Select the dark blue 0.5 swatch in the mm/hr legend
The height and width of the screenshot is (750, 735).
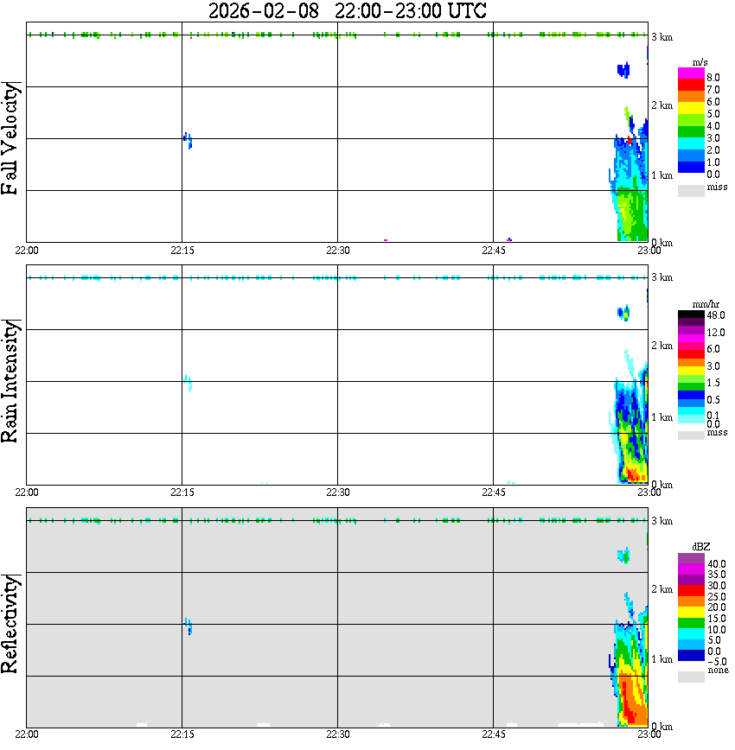691,395
